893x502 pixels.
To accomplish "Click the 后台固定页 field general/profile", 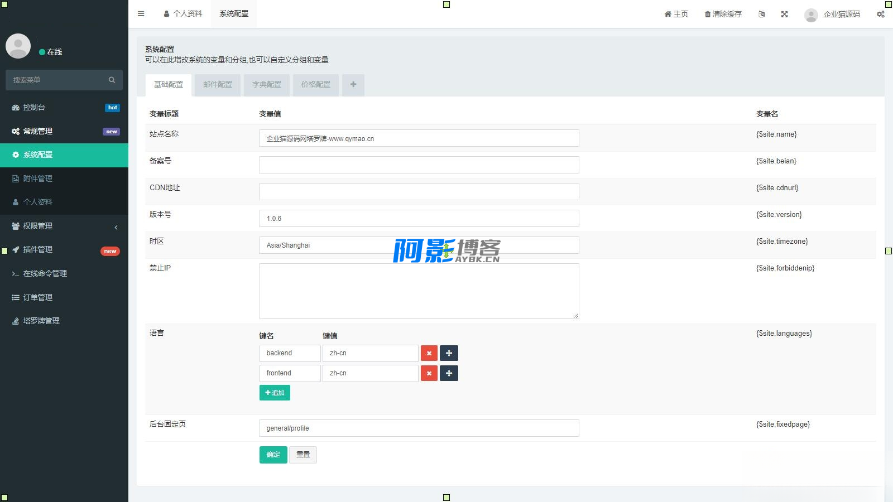I will [419, 428].
